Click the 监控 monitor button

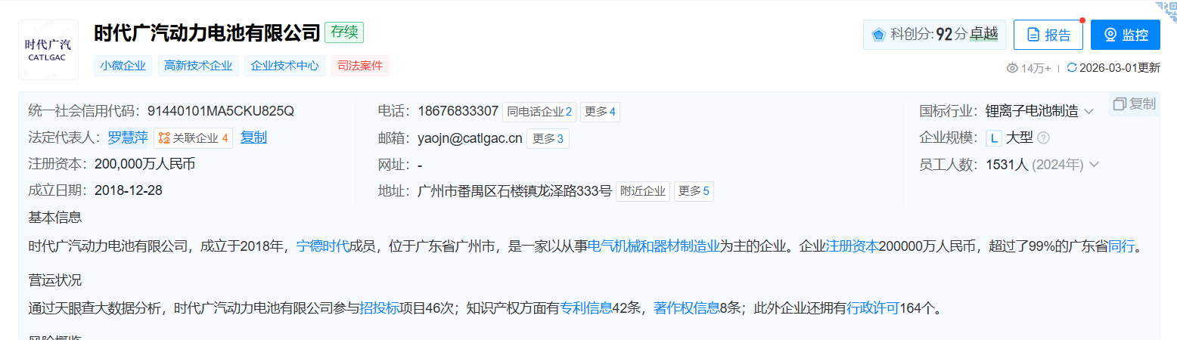pos(1125,35)
